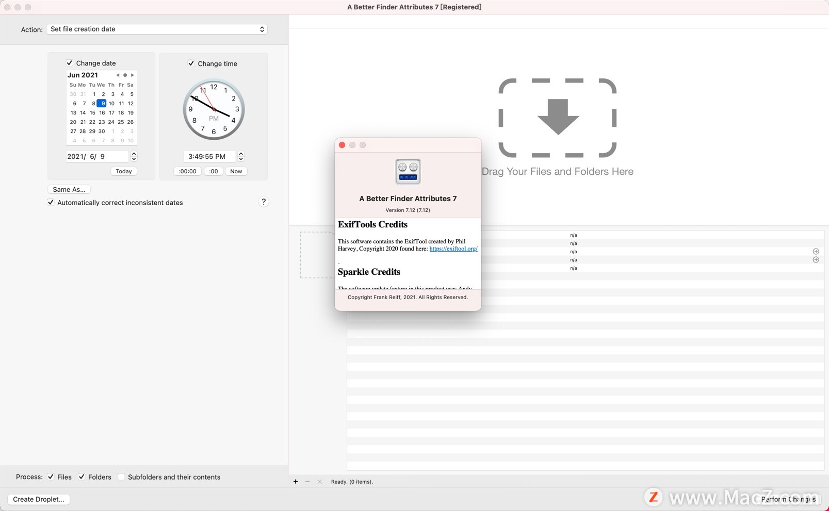Screen dimensions: 829x511
Task: Click the Ready. (0 items). status text
Action: coord(352,482)
